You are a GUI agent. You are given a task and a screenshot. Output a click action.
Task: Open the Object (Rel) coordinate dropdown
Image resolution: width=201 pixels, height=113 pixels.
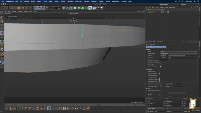click(155, 108)
